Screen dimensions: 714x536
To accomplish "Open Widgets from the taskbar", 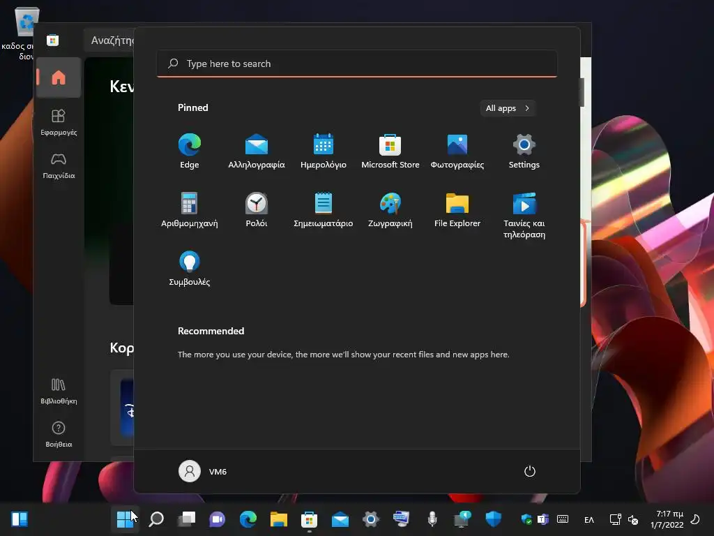I will [x=20, y=519].
